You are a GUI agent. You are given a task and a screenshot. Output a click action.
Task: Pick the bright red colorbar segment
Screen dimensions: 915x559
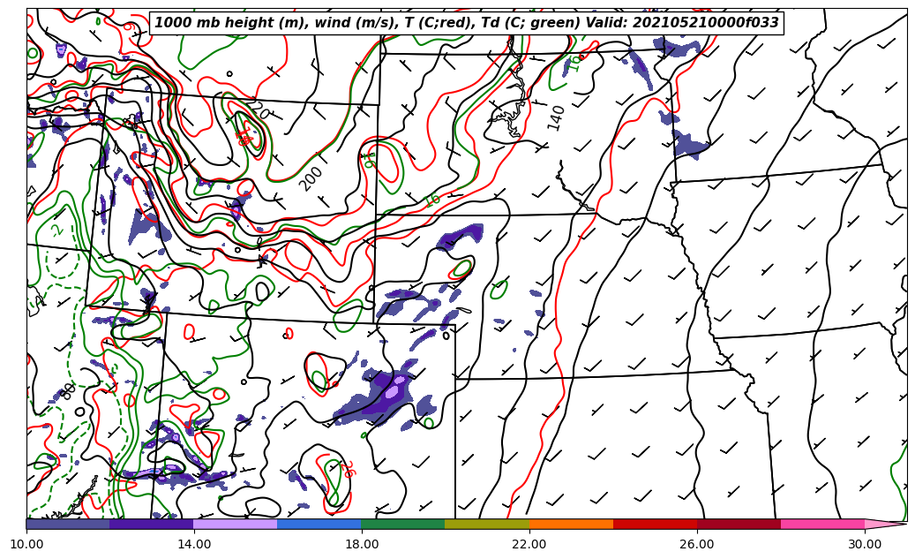pyautogui.click(x=655, y=524)
